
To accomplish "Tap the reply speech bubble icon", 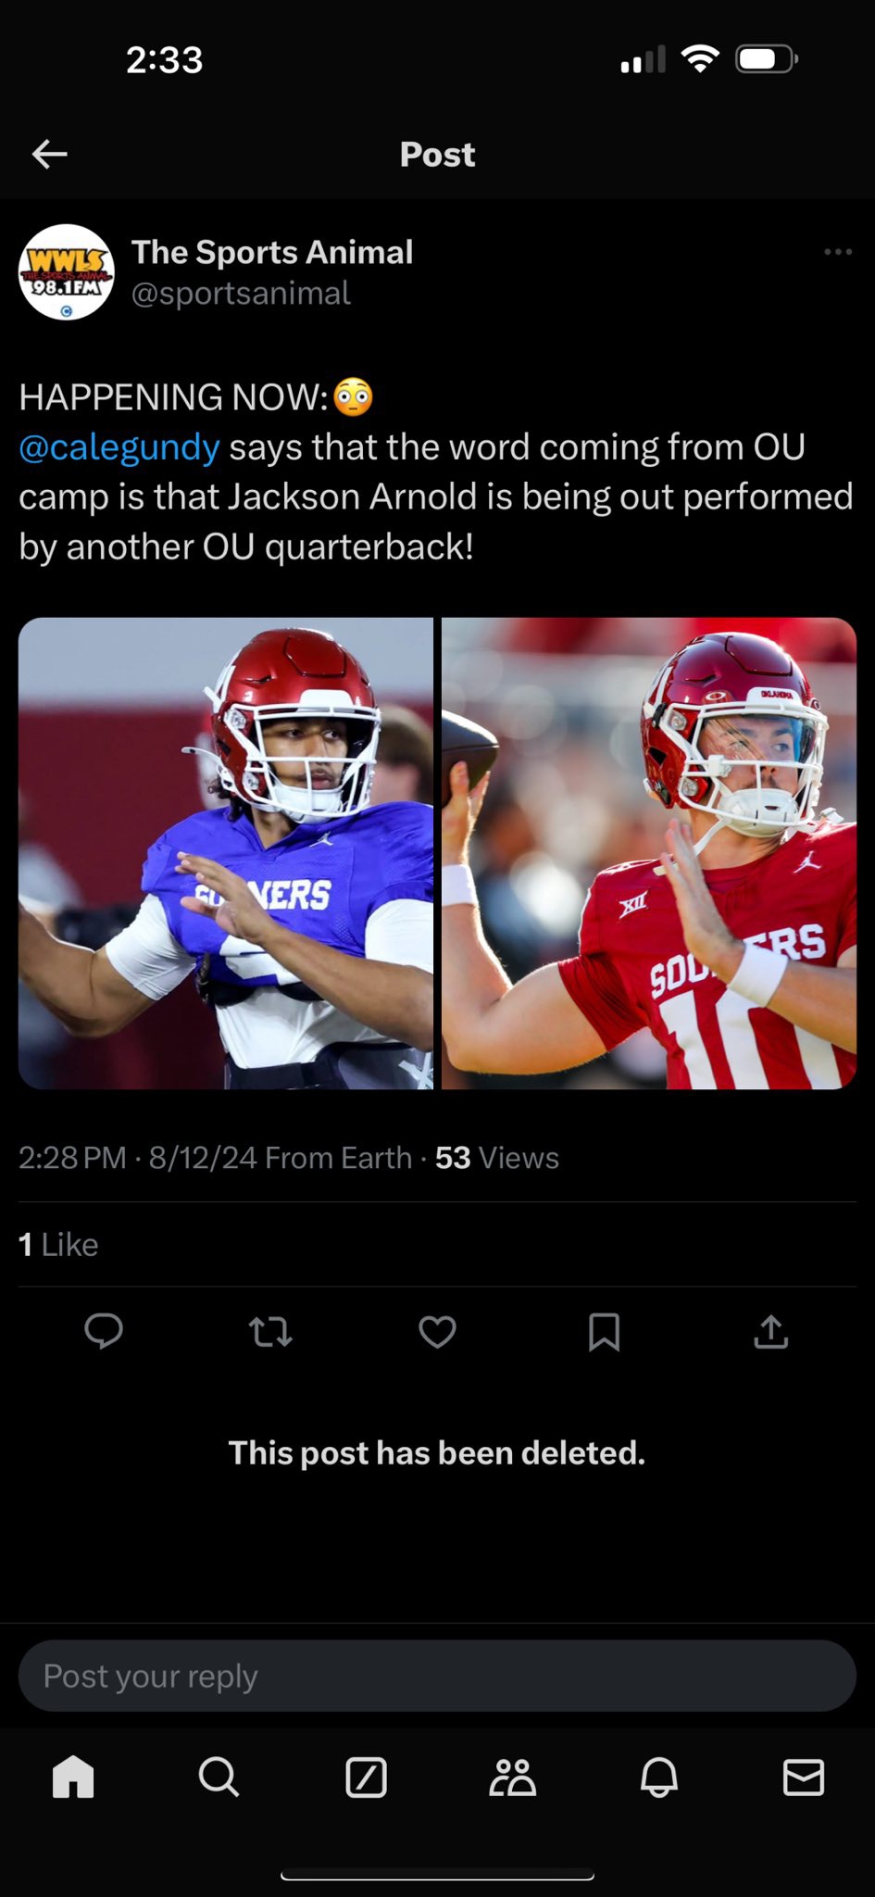I will (x=104, y=1332).
